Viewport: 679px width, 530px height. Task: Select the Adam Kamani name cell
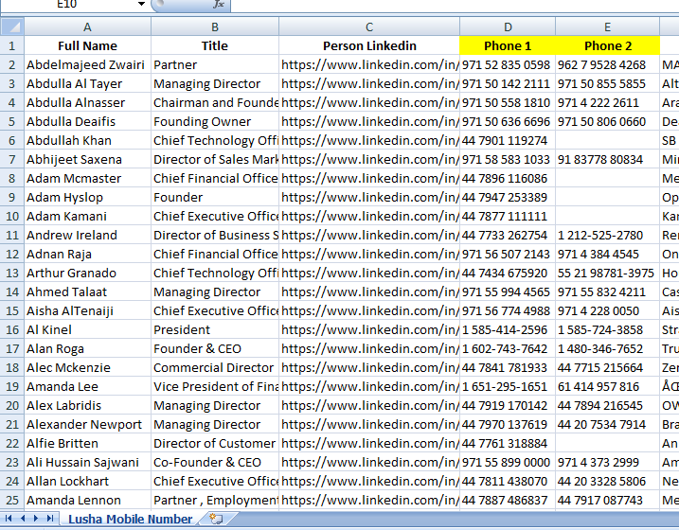87,216
